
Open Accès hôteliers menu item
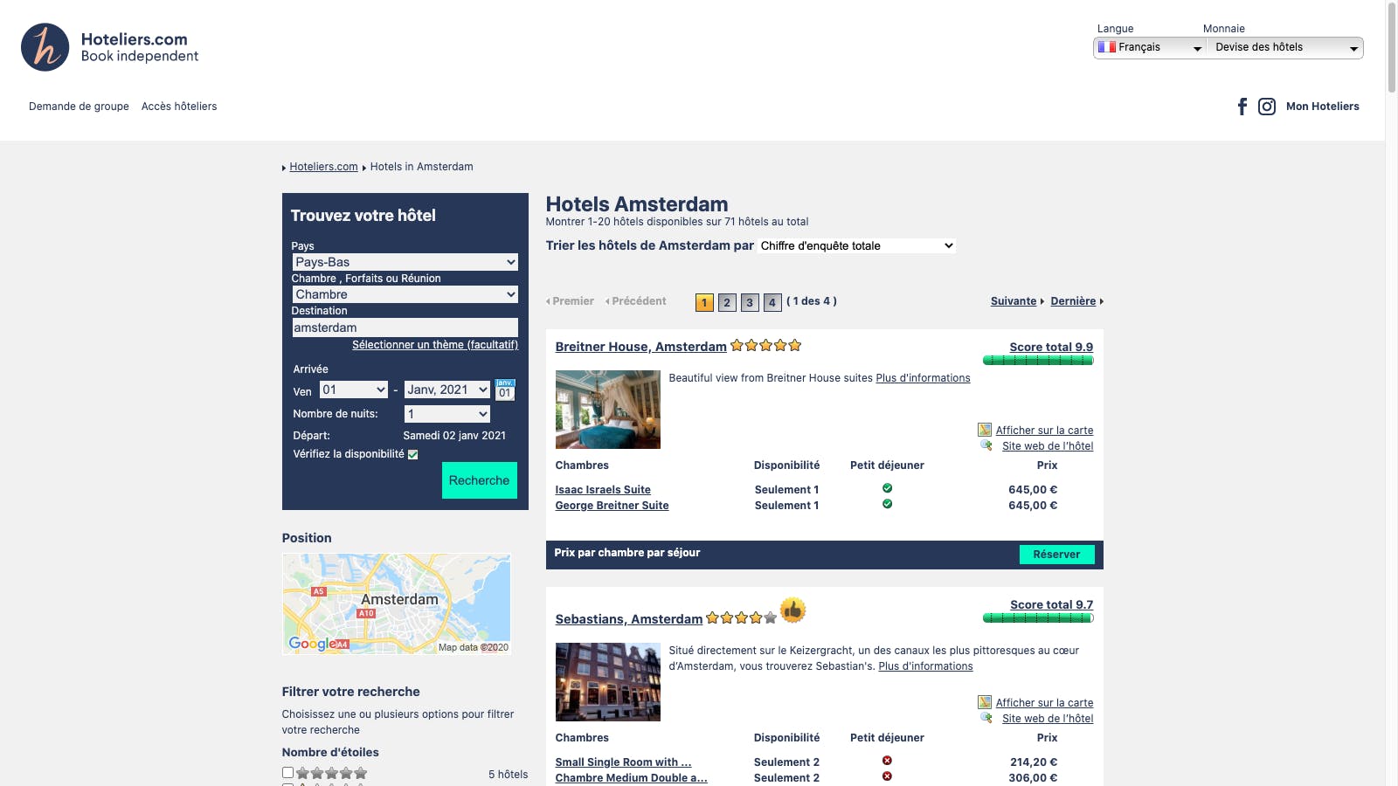179,107
